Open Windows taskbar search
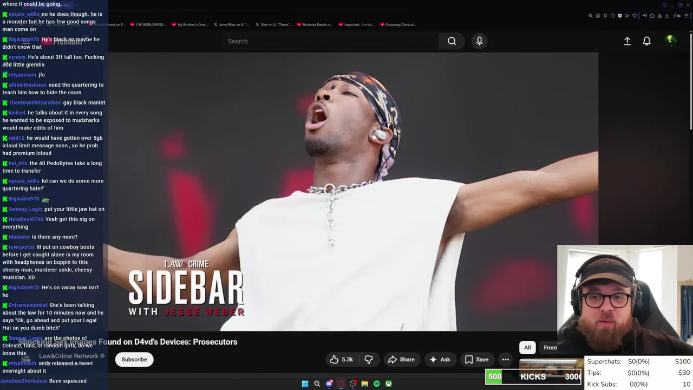This screenshot has width=693, height=390. tap(317, 383)
